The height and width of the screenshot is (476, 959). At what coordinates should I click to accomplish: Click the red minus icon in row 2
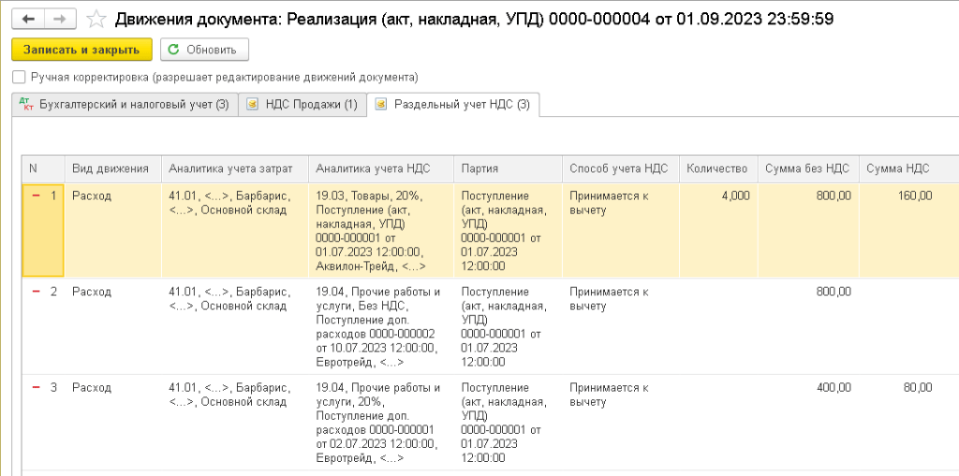pyautogui.click(x=36, y=292)
